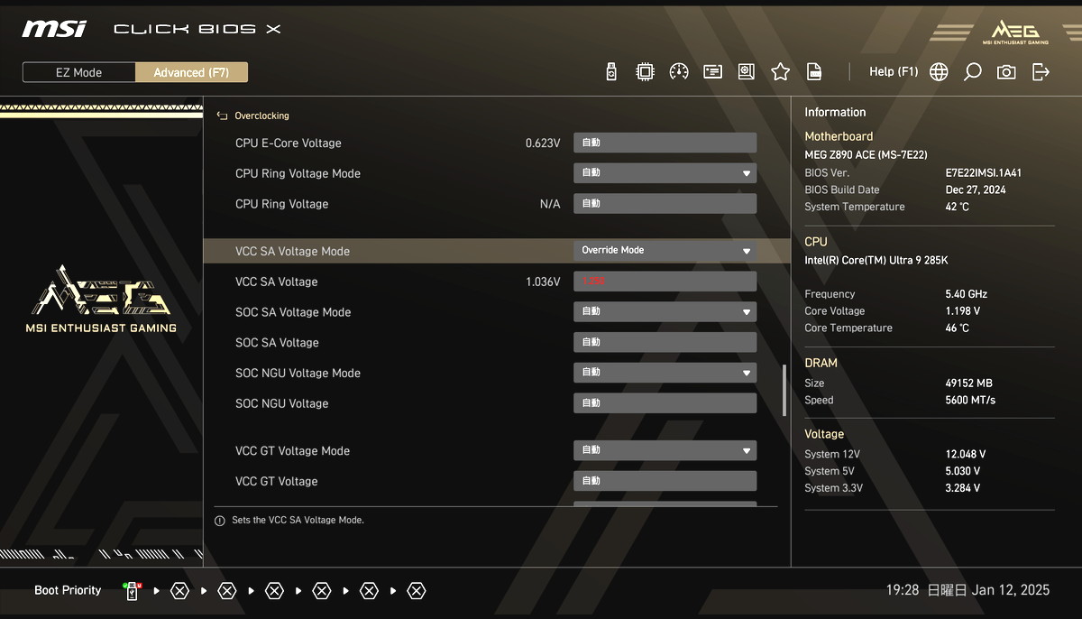Take a screenshot with camera icon

1006,72
